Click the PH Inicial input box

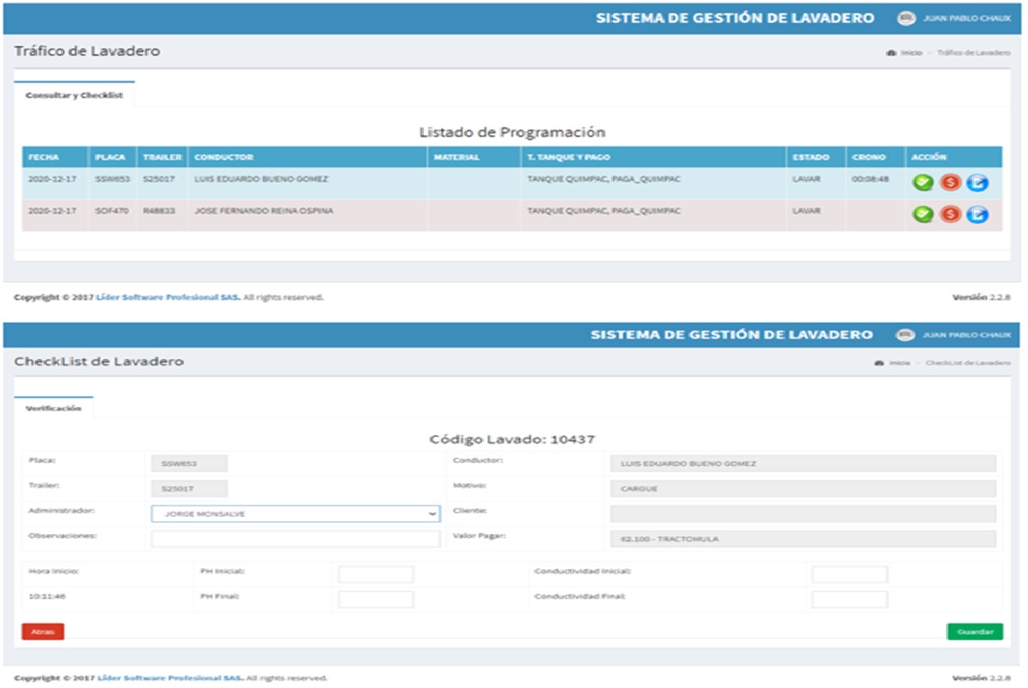(x=376, y=574)
